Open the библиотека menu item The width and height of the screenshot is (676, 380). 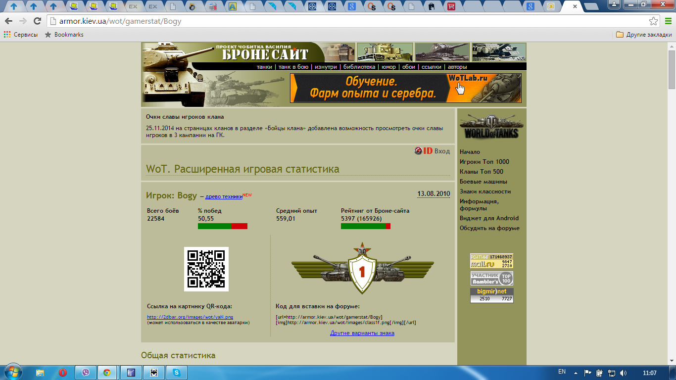(359, 67)
